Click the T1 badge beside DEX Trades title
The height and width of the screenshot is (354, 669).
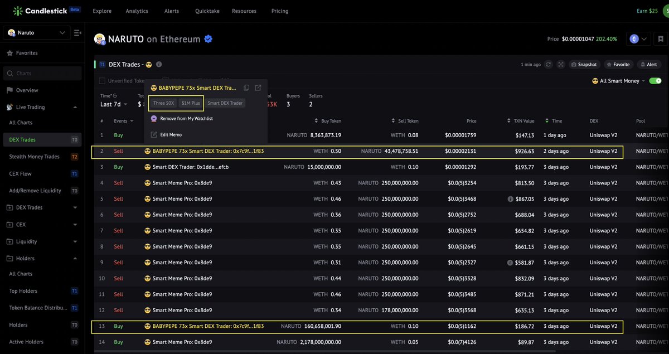point(102,65)
